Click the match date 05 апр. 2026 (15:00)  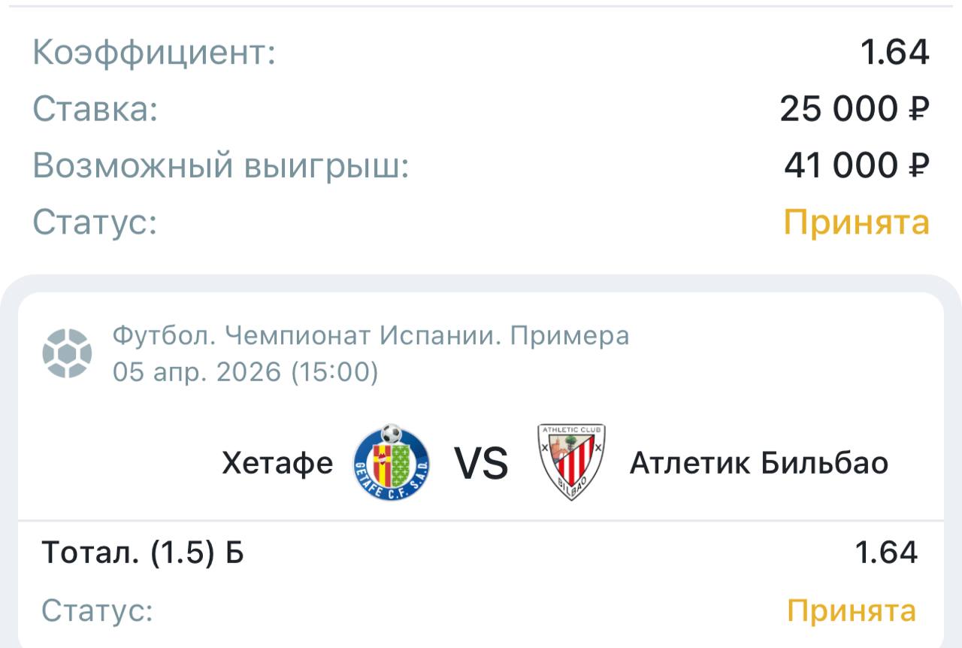(x=246, y=371)
